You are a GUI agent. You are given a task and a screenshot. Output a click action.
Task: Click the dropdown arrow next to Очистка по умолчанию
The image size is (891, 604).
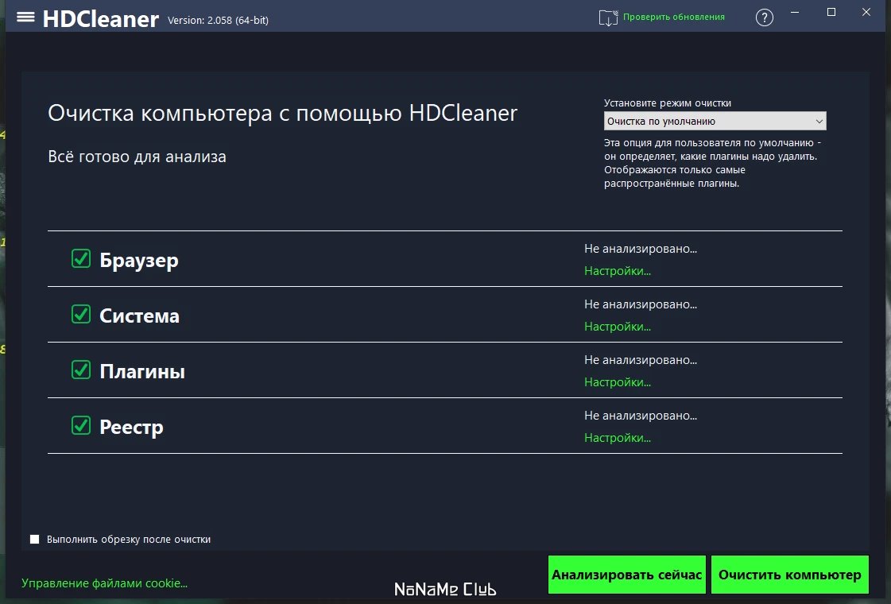[x=818, y=121]
